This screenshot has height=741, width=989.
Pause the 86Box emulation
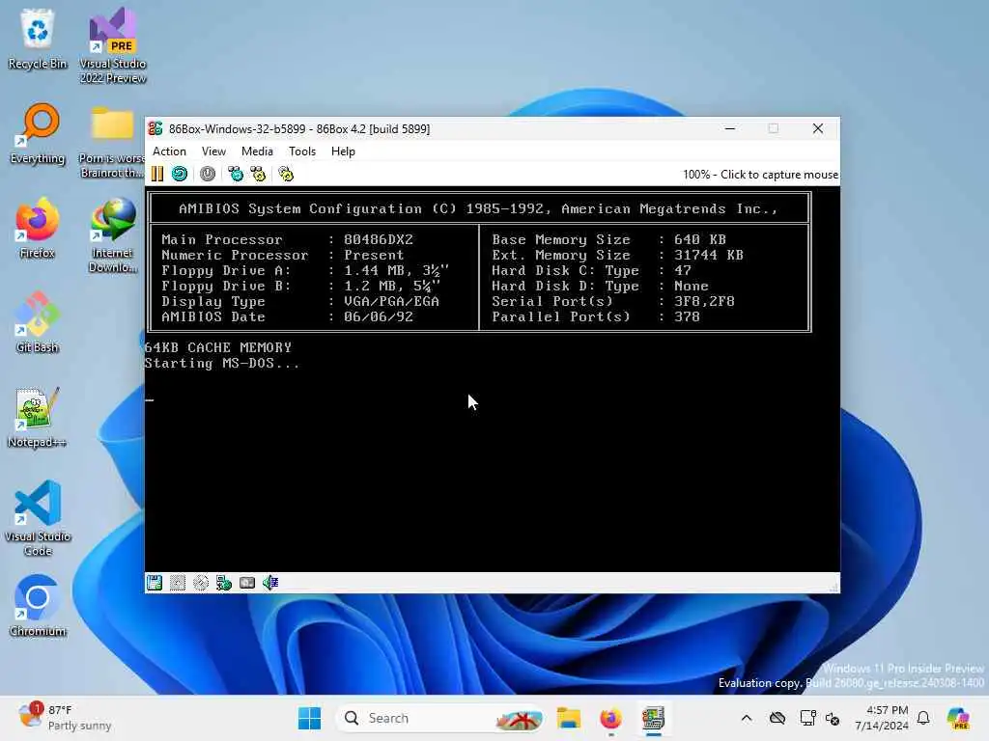coord(157,174)
